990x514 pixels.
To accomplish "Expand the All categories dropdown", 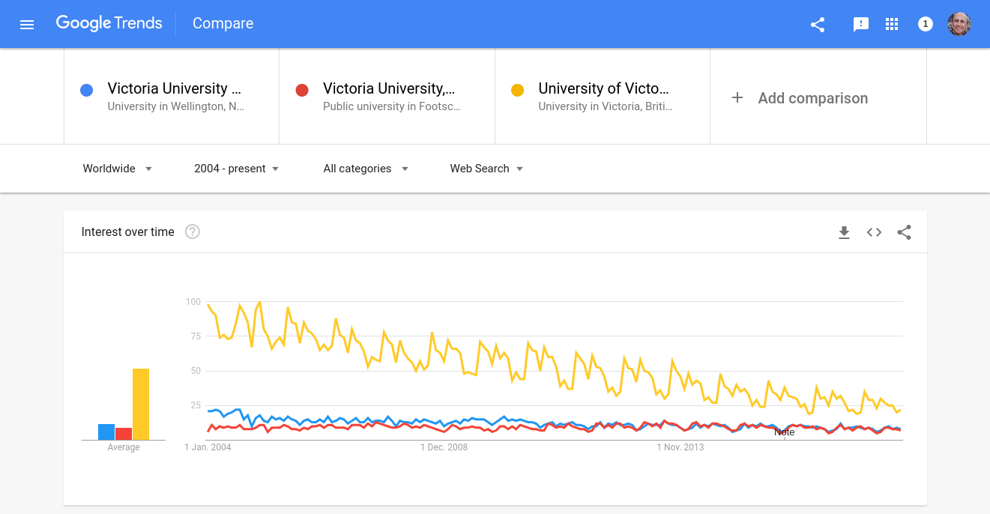I will (x=366, y=169).
